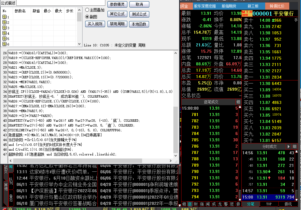The width and height of the screenshot is (301, 210).
Task: Switch to 股指期货 tab
Action: 229,6
